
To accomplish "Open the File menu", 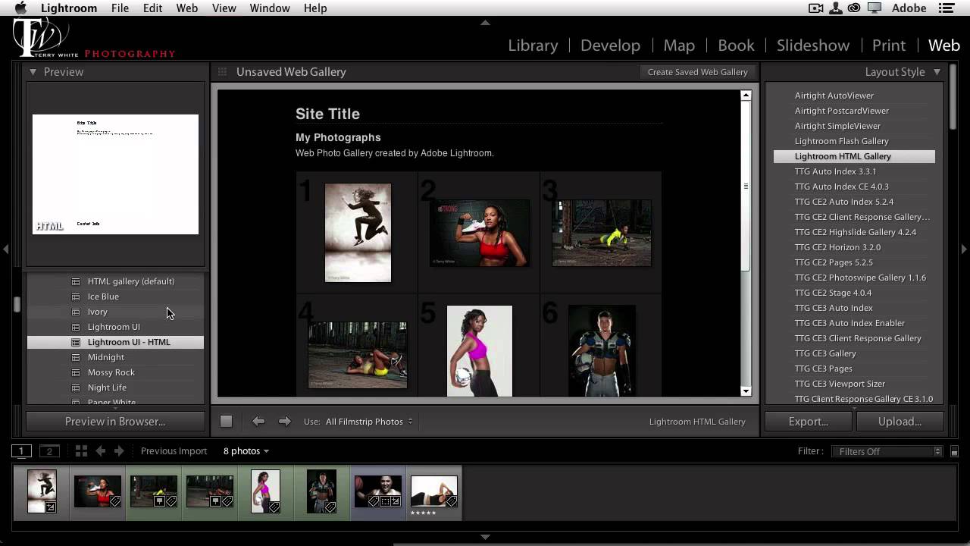I will point(120,8).
